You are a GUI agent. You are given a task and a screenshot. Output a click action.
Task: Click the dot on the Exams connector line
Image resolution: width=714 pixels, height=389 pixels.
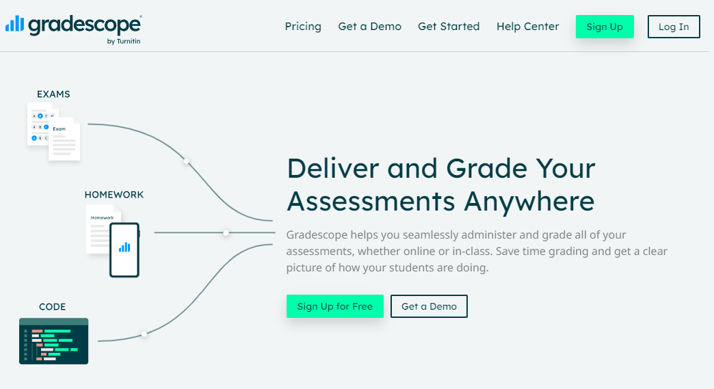coord(186,161)
